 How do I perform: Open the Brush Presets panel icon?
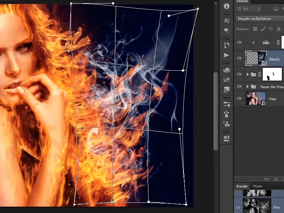226,104
